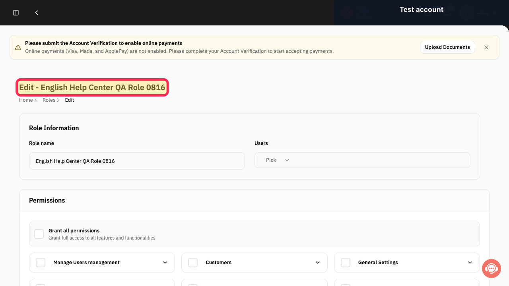Screen dimensions: 509x286
Task: Navigate to Roles breadcrumb
Action: click(49, 100)
